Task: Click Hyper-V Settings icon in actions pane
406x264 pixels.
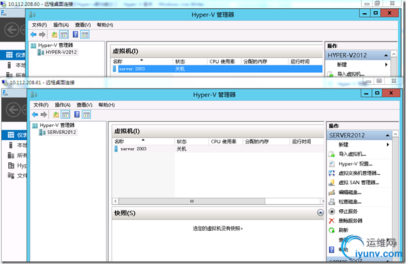Action: coord(332,164)
